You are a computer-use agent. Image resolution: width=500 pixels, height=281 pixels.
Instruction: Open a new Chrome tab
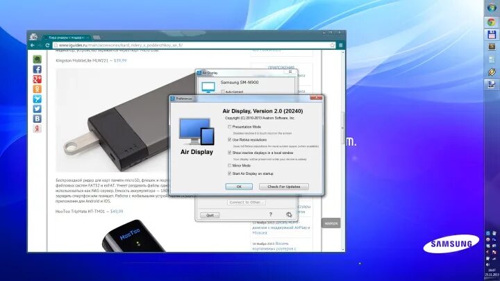click(x=97, y=37)
